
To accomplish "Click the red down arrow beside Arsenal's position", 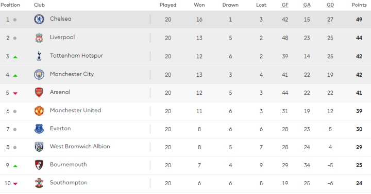I will click(x=15, y=93).
